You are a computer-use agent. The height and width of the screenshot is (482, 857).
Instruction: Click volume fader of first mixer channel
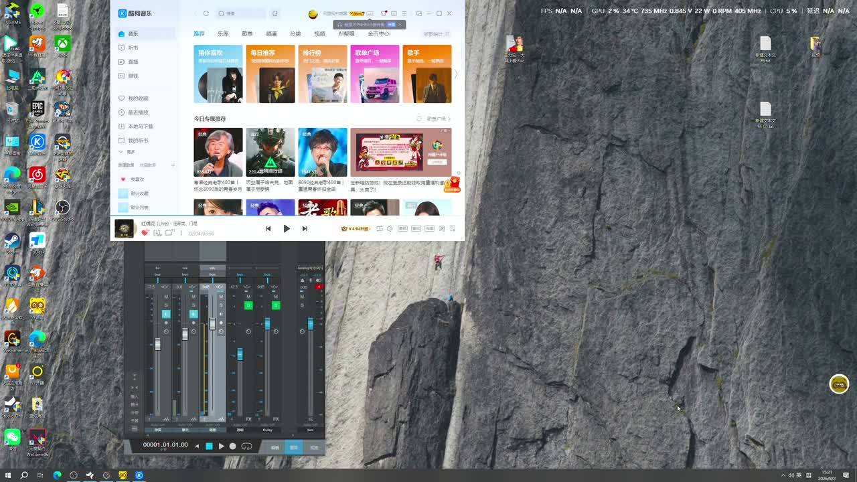point(158,344)
